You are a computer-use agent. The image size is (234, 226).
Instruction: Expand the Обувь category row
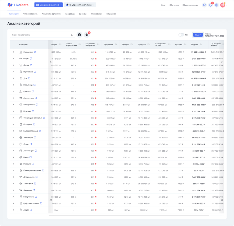pos(13,59)
